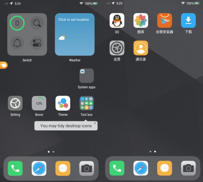This screenshot has height=182, width=203.
Task: Tap the Boost 13% memory cleaner
Action: (x=39, y=103)
